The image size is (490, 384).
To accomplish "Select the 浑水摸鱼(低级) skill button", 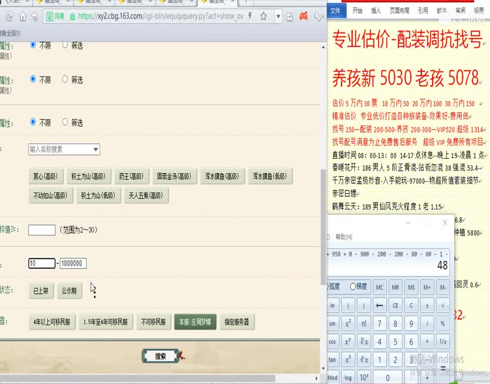I will click(x=270, y=176).
